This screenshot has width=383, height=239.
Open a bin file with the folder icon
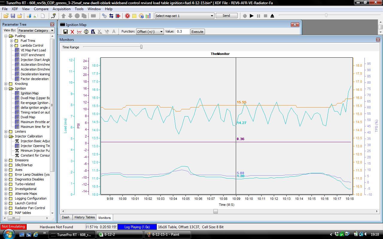tap(6, 16)
